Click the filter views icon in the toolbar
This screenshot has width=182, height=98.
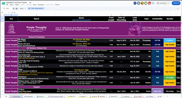(17, 9)
